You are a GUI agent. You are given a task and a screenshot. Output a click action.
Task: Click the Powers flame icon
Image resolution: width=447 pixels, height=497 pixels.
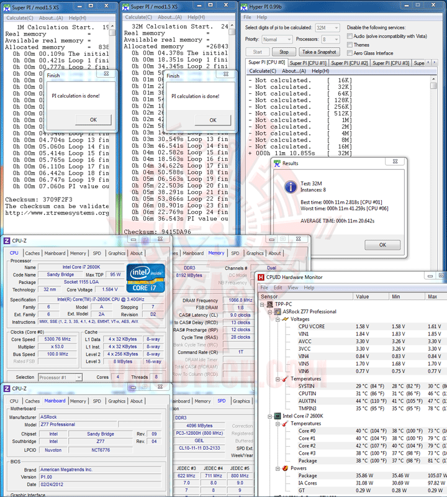pos(285,468)
